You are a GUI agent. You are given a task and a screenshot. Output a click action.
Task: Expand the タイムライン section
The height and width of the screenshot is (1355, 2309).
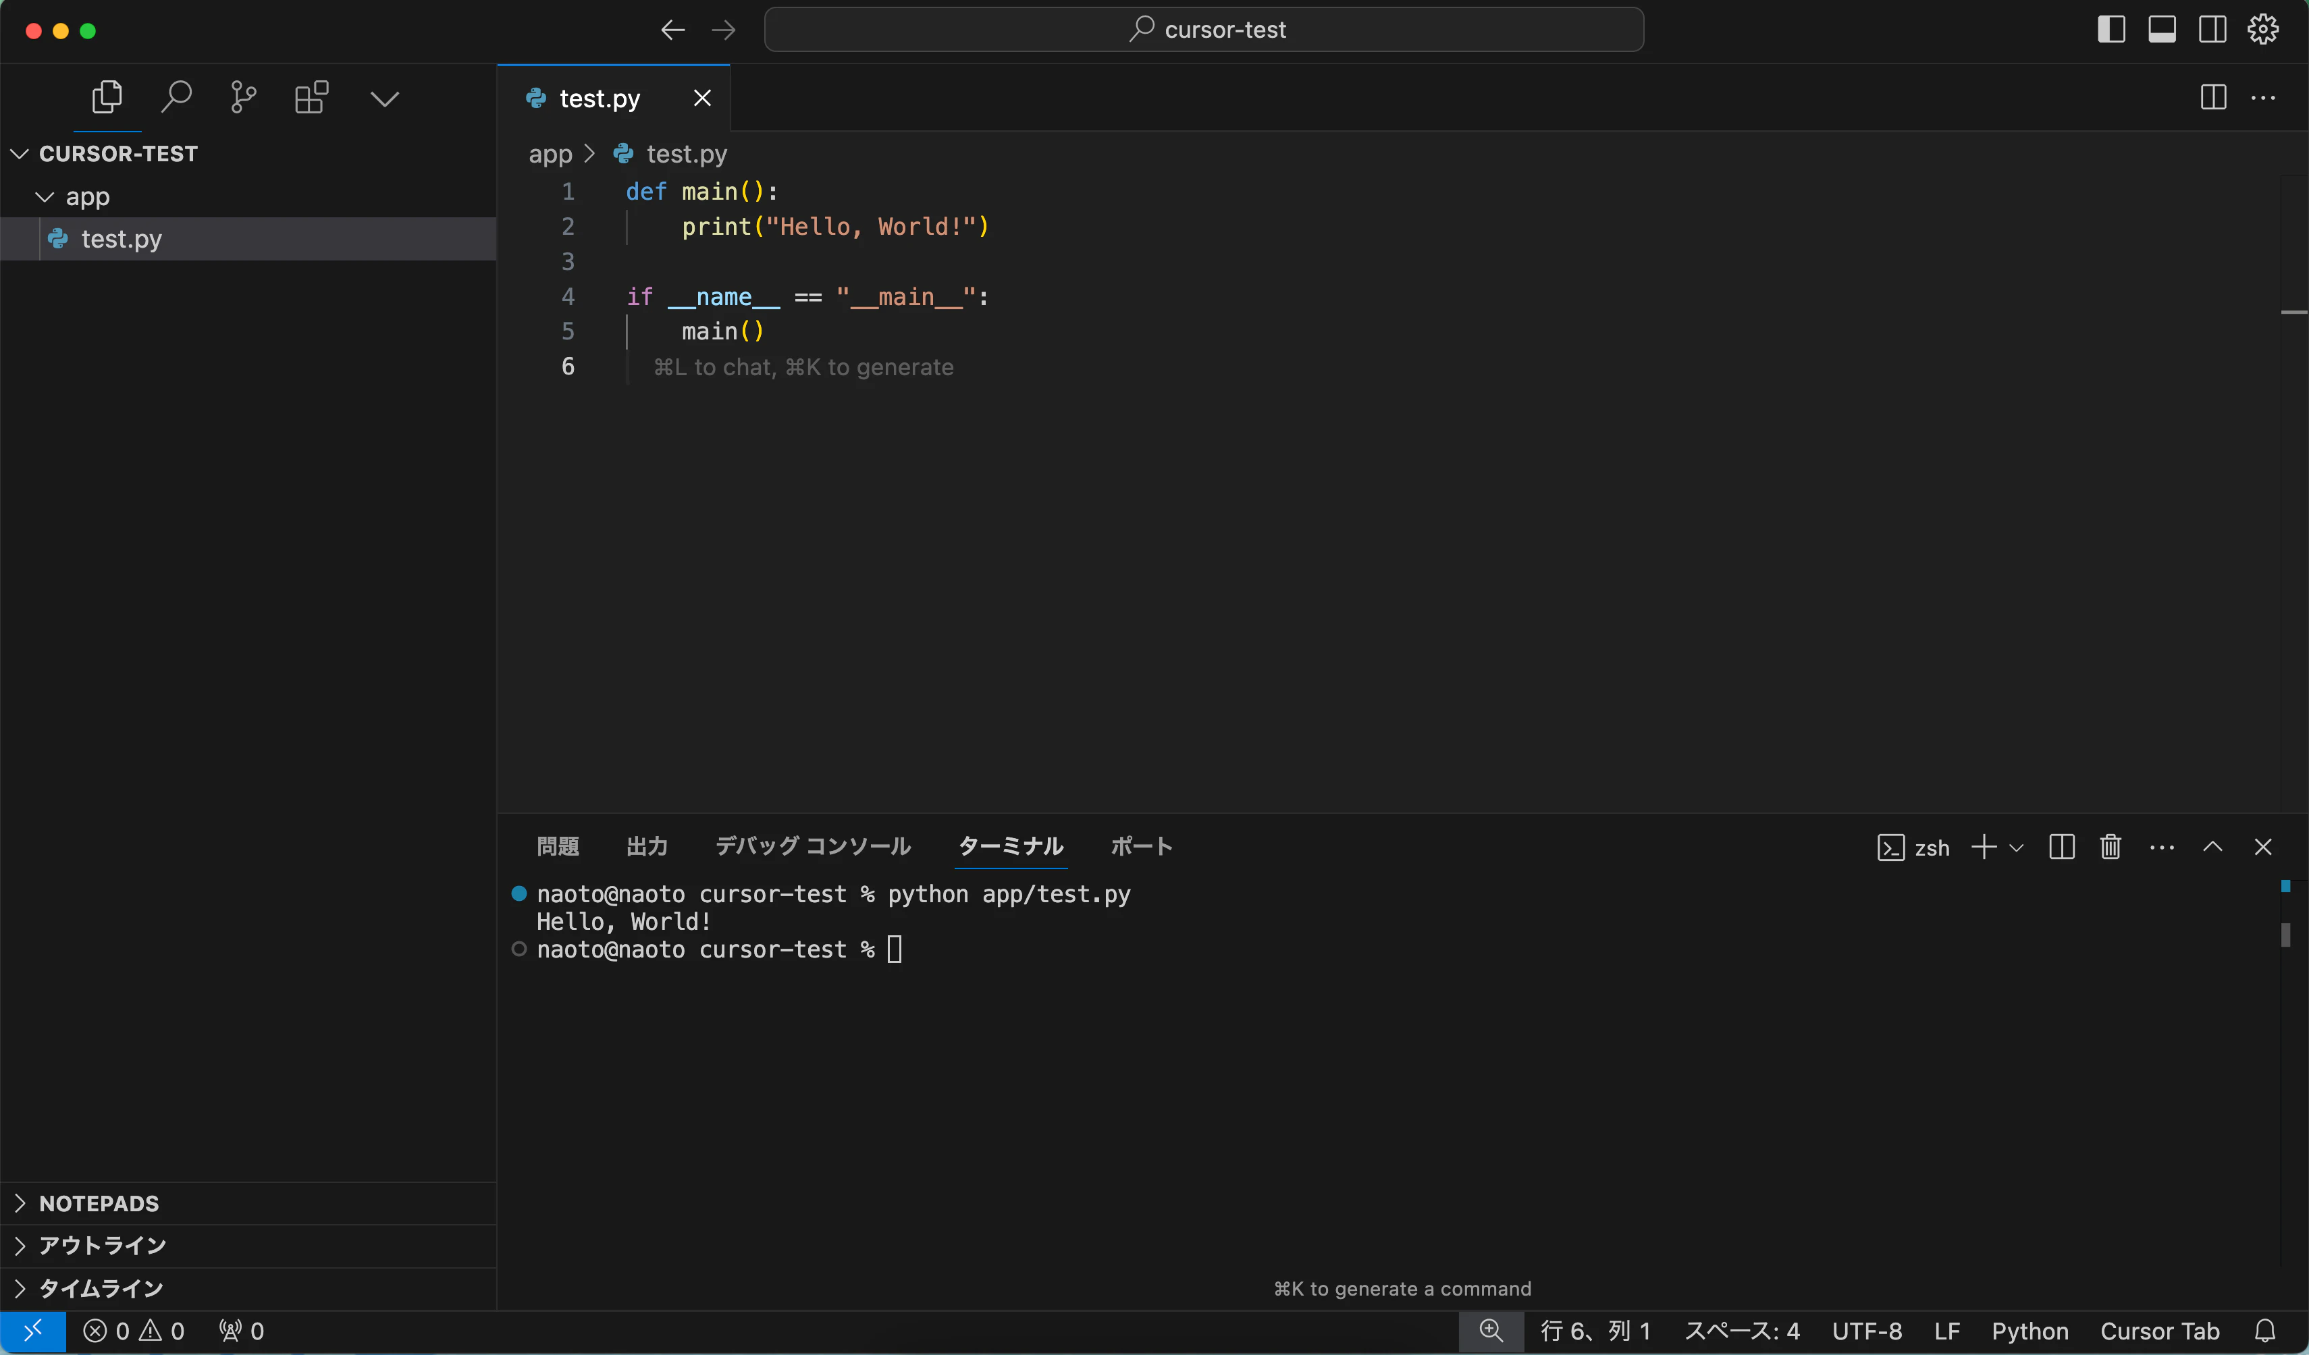tap(248, 1288)
